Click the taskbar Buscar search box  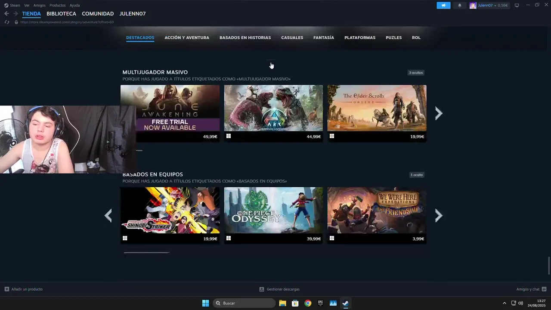[244, 303]
